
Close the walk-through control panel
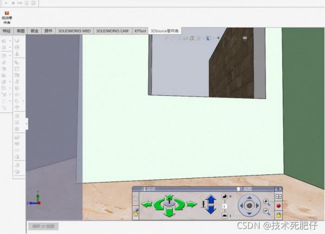click(280, 189)
